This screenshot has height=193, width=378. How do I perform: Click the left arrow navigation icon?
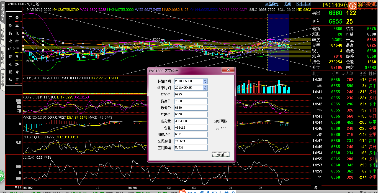299,4
